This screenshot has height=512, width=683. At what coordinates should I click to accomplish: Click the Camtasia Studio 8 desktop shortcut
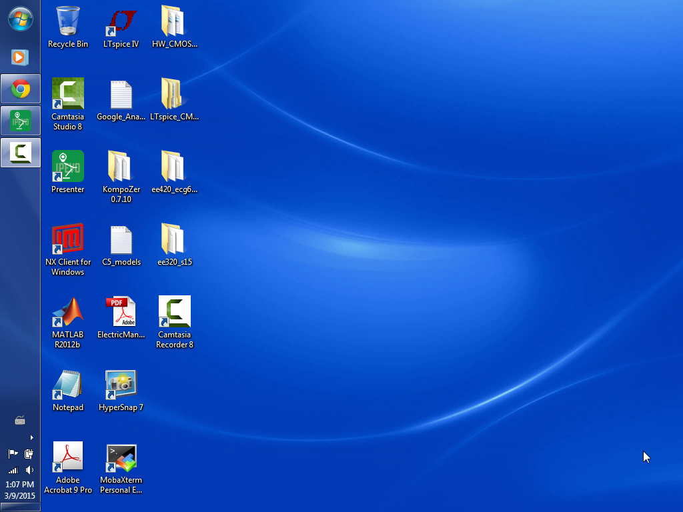tap(68, 94)
